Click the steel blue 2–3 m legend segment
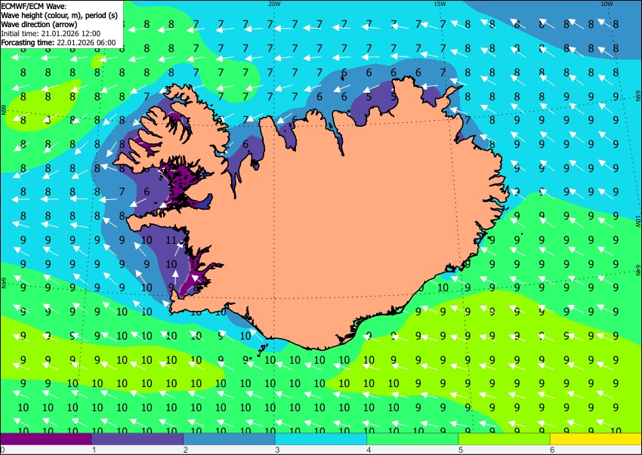The height and width of the screenshot is (455, 642). (230, 439)
